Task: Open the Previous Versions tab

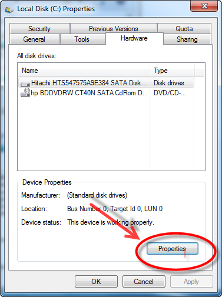Action: click(x=114, y=29)
